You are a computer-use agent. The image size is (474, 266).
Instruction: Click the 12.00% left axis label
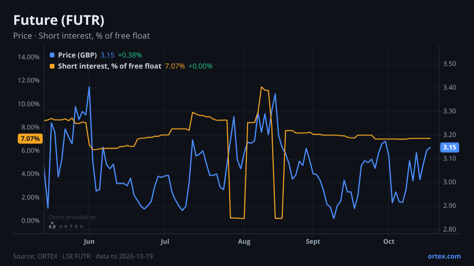tap(29, 80)
